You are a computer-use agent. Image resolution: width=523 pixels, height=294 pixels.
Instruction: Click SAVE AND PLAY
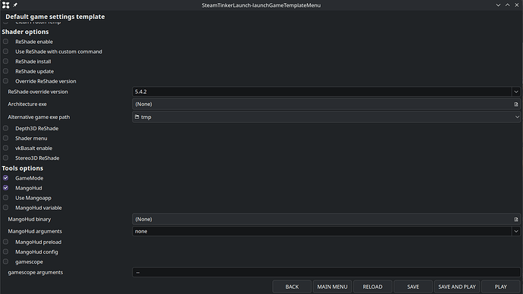456,286
